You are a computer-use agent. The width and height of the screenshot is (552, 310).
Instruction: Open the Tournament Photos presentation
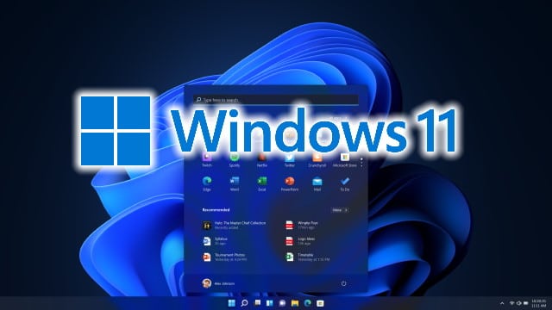pyautogui.click(x=224, y=257)
